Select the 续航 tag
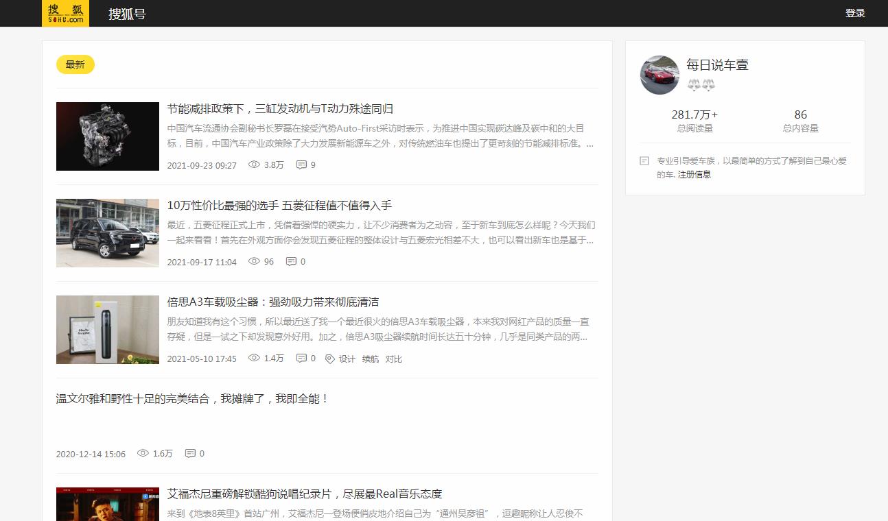This screenshot has height=521, width=888. click(x=371, y=359)
